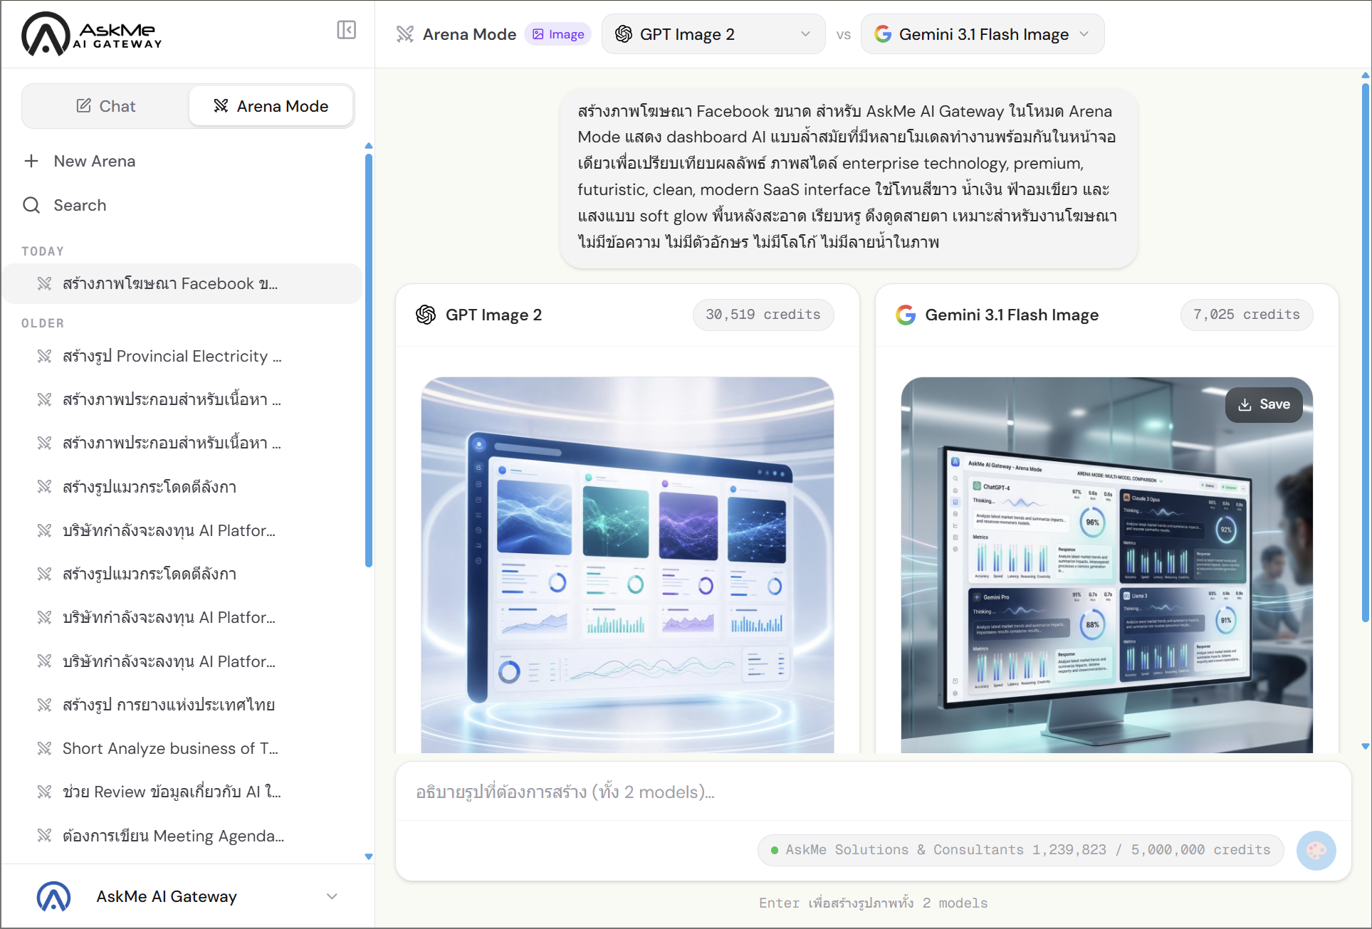The image size is (1372, 929).
Task: Click the Image mode badge
Action: point(558,34)
